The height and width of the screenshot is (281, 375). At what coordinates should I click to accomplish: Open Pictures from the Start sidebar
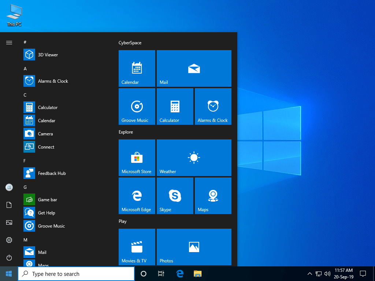(x=9, y=222)
